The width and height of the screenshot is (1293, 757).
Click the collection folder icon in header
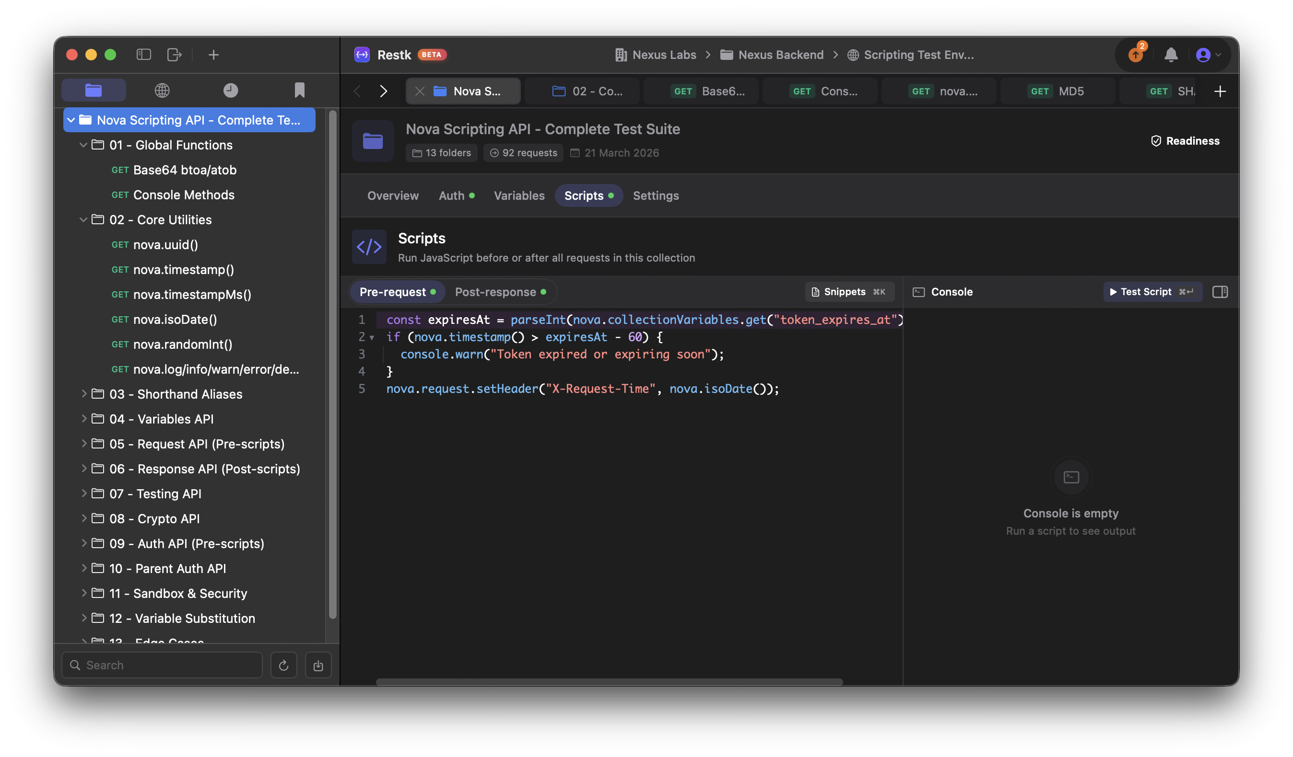coord(373,141)
